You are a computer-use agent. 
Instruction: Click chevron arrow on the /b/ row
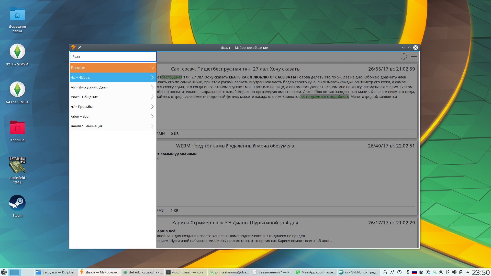[x=152, y=77]
